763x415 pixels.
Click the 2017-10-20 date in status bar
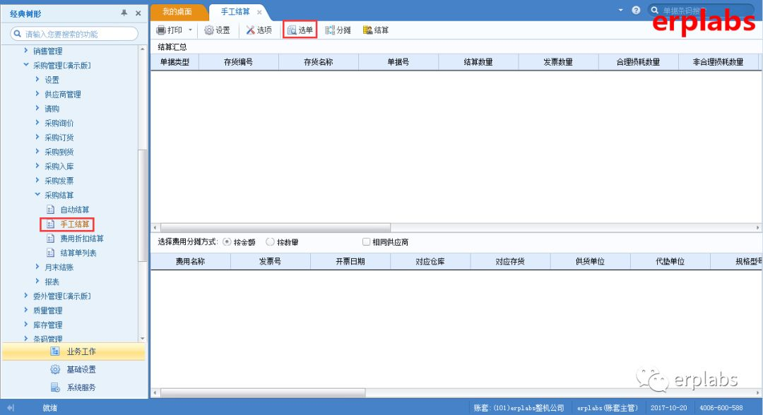coord(668,408)
